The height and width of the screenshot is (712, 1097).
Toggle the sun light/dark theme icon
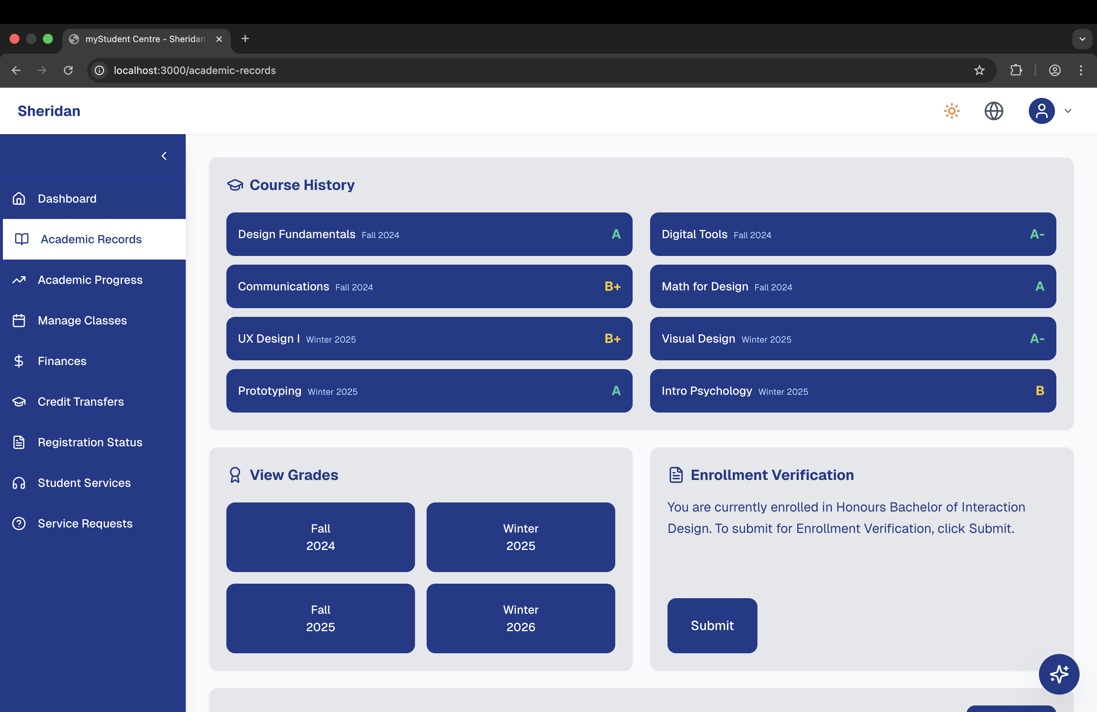pyautogui.click(x=951, y=111)
